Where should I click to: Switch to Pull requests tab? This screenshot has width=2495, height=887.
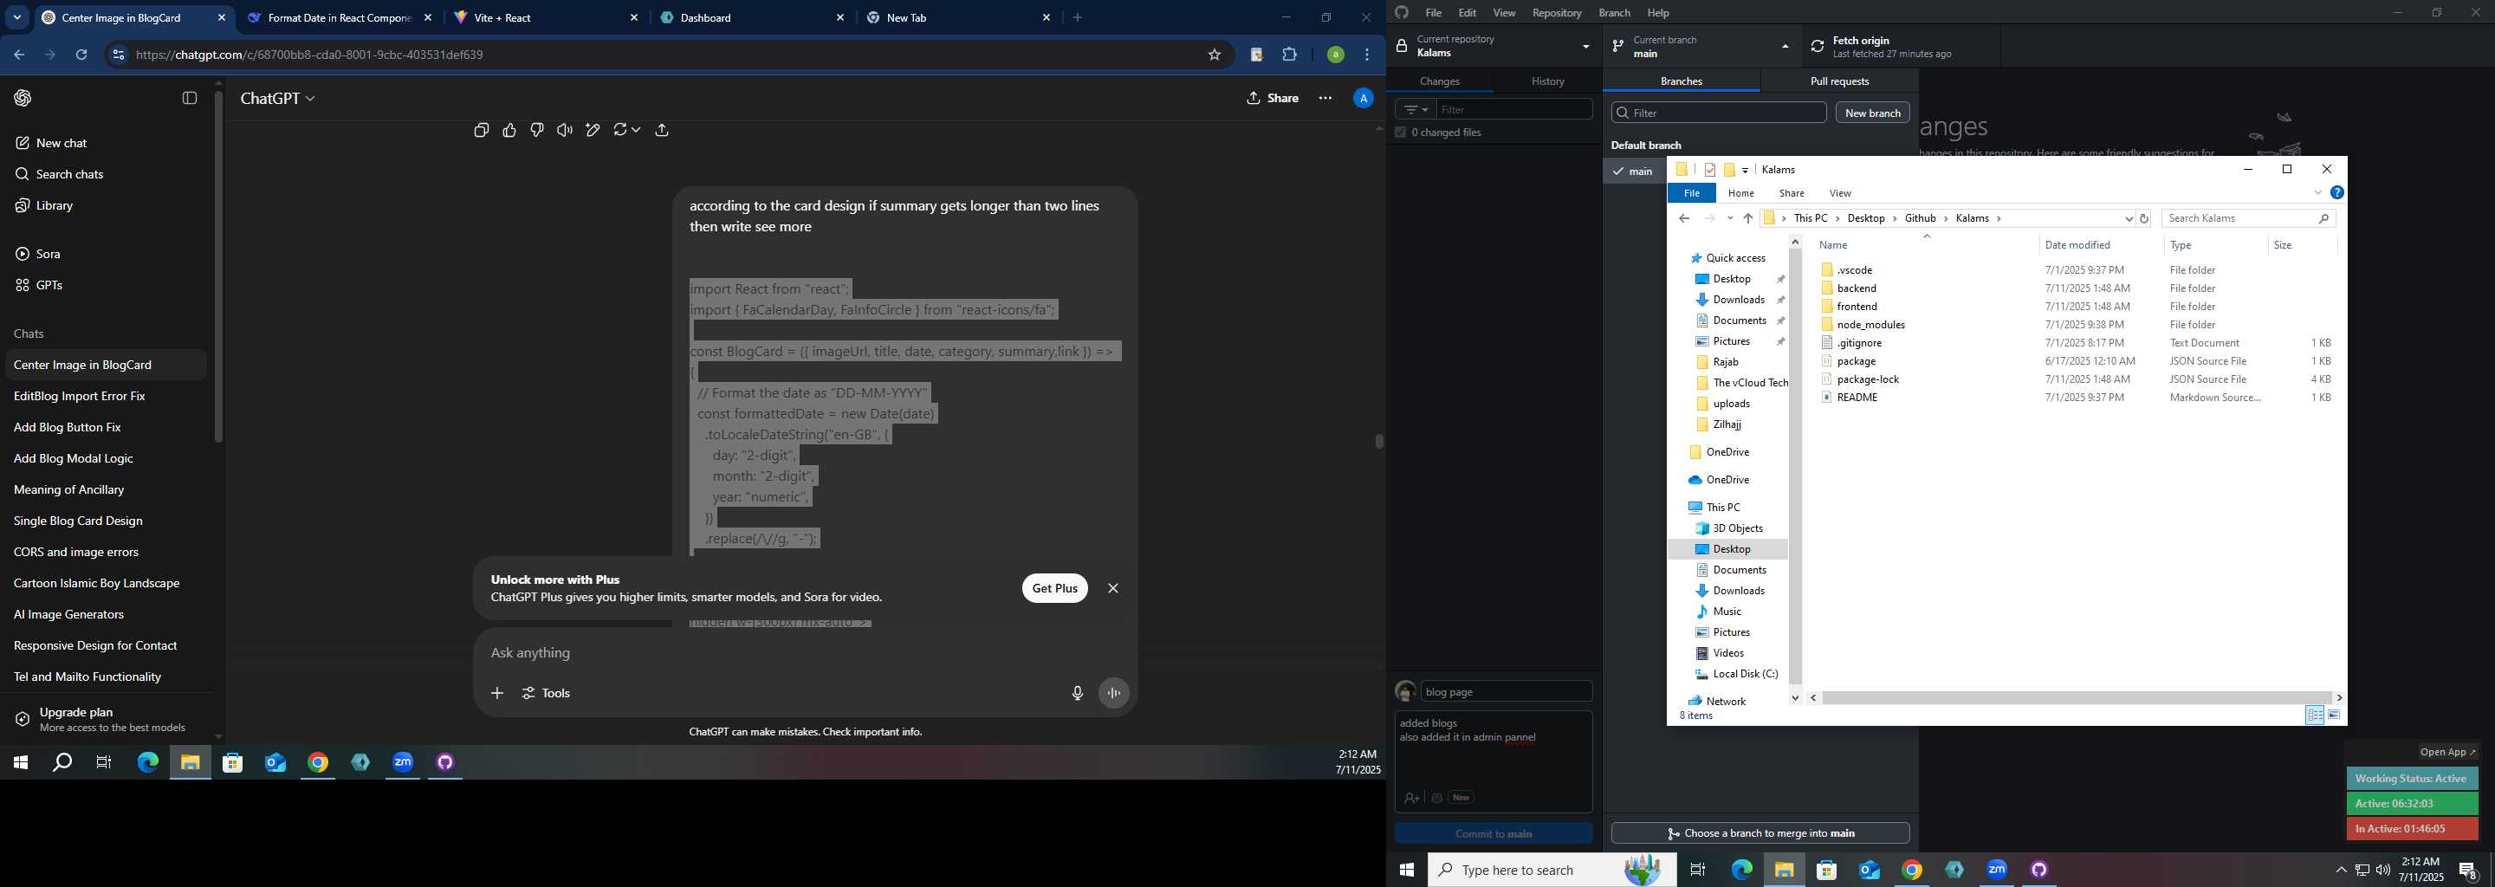1839,81
